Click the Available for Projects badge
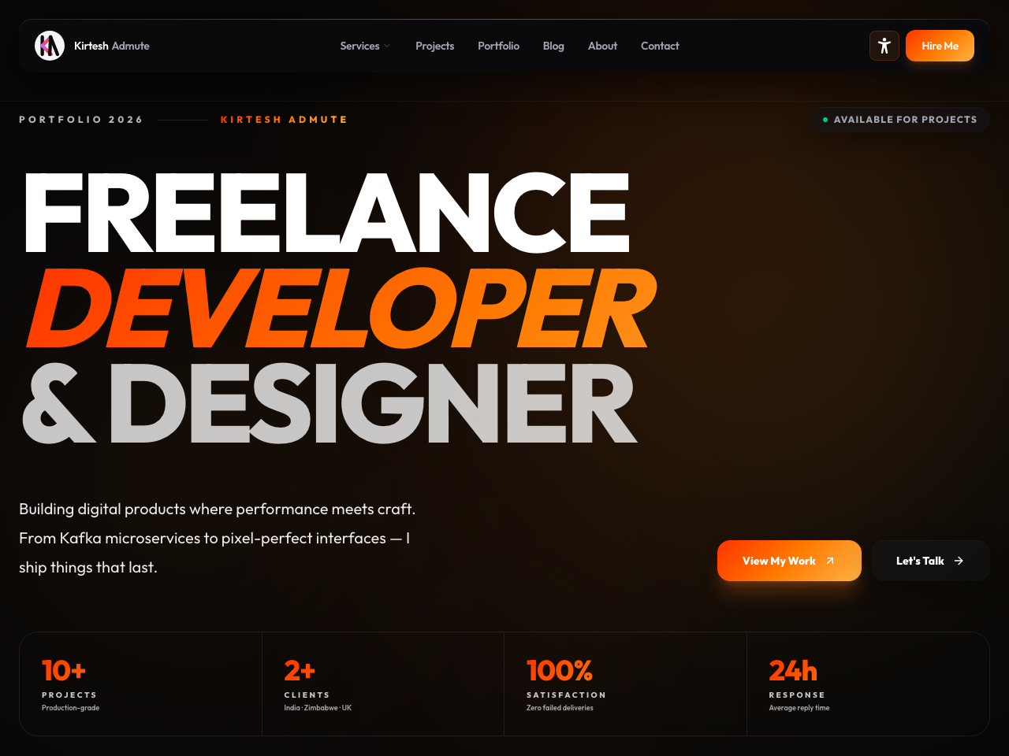Screen dimensions: 1009x756 [x=899, y=120]
